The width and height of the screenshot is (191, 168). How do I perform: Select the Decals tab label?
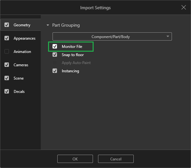pyautogui.click(x=19, y=92)
